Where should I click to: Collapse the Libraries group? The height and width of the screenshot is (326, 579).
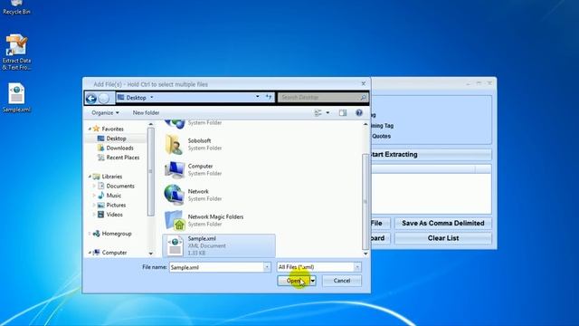coord(90,177)
